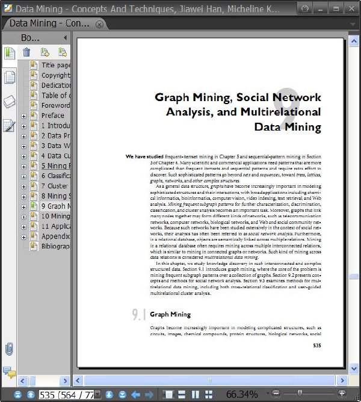Open the Attachments paperclip panel

(x=9, y=349)
